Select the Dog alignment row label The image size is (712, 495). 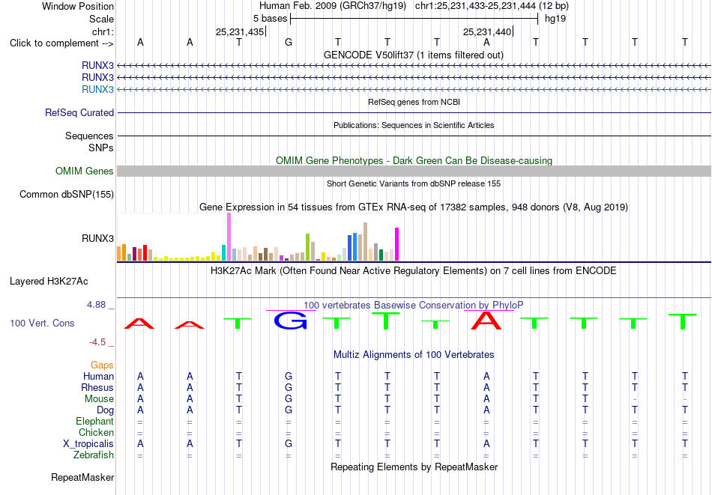[x=105, y=410]
